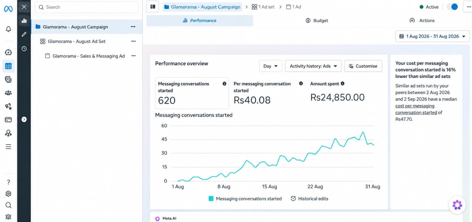Click the Customise button
Image resolution: width=472 pixels, height=222 pixels.
pyautogui.click(x=363, y=66)
